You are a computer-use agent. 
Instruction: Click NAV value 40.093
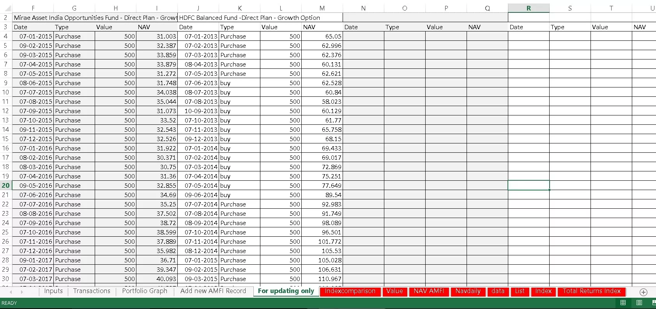pyautogui.click(x=157, y=279)
